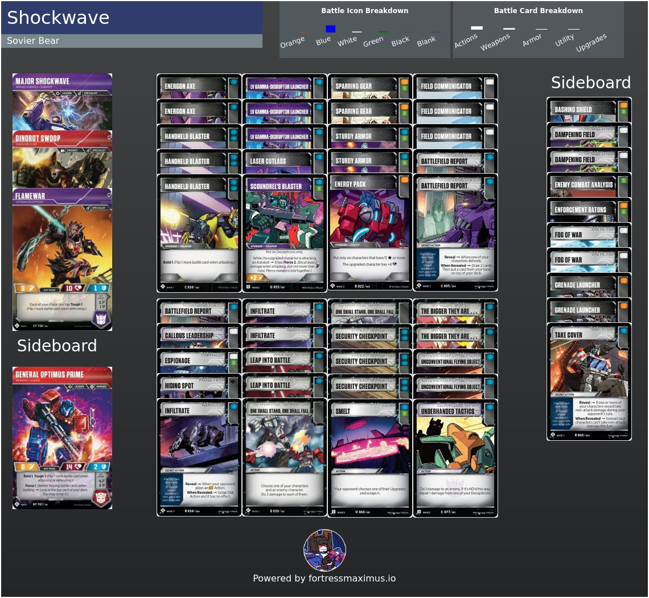
Task: Click the Weapons bar in Battle Card Breakdown
Action: (509, 28)
